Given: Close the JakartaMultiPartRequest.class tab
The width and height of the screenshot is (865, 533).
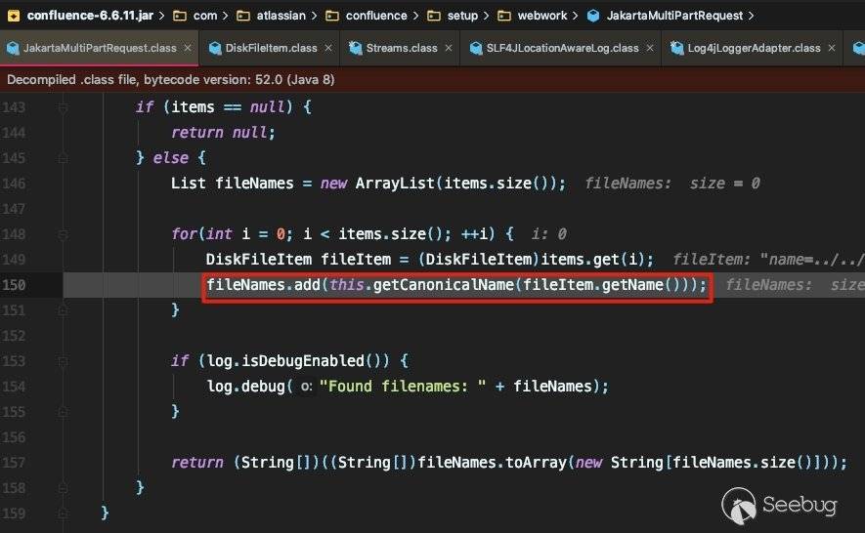Looking at the screenshot, I should point(188,48).
